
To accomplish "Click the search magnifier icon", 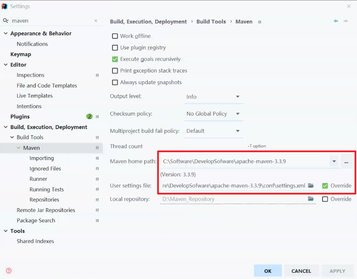I will [x=6, y=21].
